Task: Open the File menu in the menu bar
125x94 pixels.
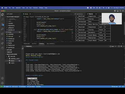Action: tap(10, 8)
